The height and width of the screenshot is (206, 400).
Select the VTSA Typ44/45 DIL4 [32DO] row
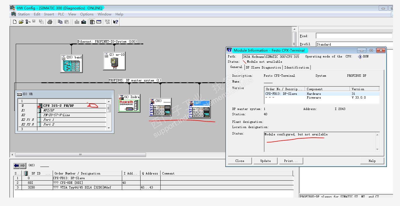154,187
